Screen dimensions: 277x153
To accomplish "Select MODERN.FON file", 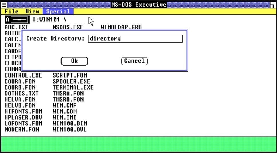I will [x=22, y=129].
